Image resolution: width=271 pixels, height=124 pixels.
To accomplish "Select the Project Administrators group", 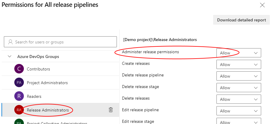I will pyautogui.click(x=47, y=83).
